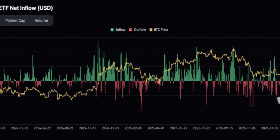Click the 2024-10-15 date label
Viewport: 280px width, 140px height.
88,128
